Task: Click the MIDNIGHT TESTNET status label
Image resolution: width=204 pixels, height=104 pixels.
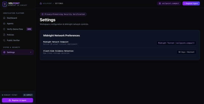Action: click(x=11, y=95)
